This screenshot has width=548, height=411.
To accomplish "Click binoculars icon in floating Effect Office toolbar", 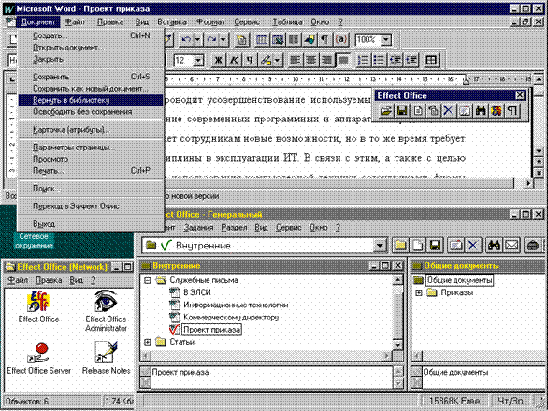I will [481, 111].
